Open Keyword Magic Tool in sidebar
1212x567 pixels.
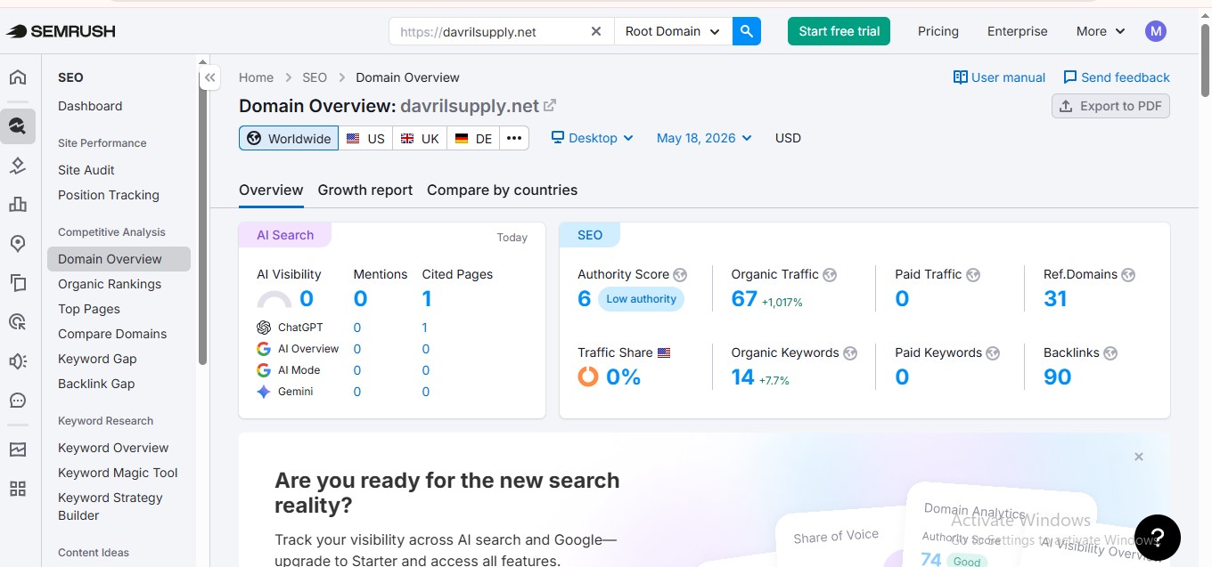tap(118, 473)
